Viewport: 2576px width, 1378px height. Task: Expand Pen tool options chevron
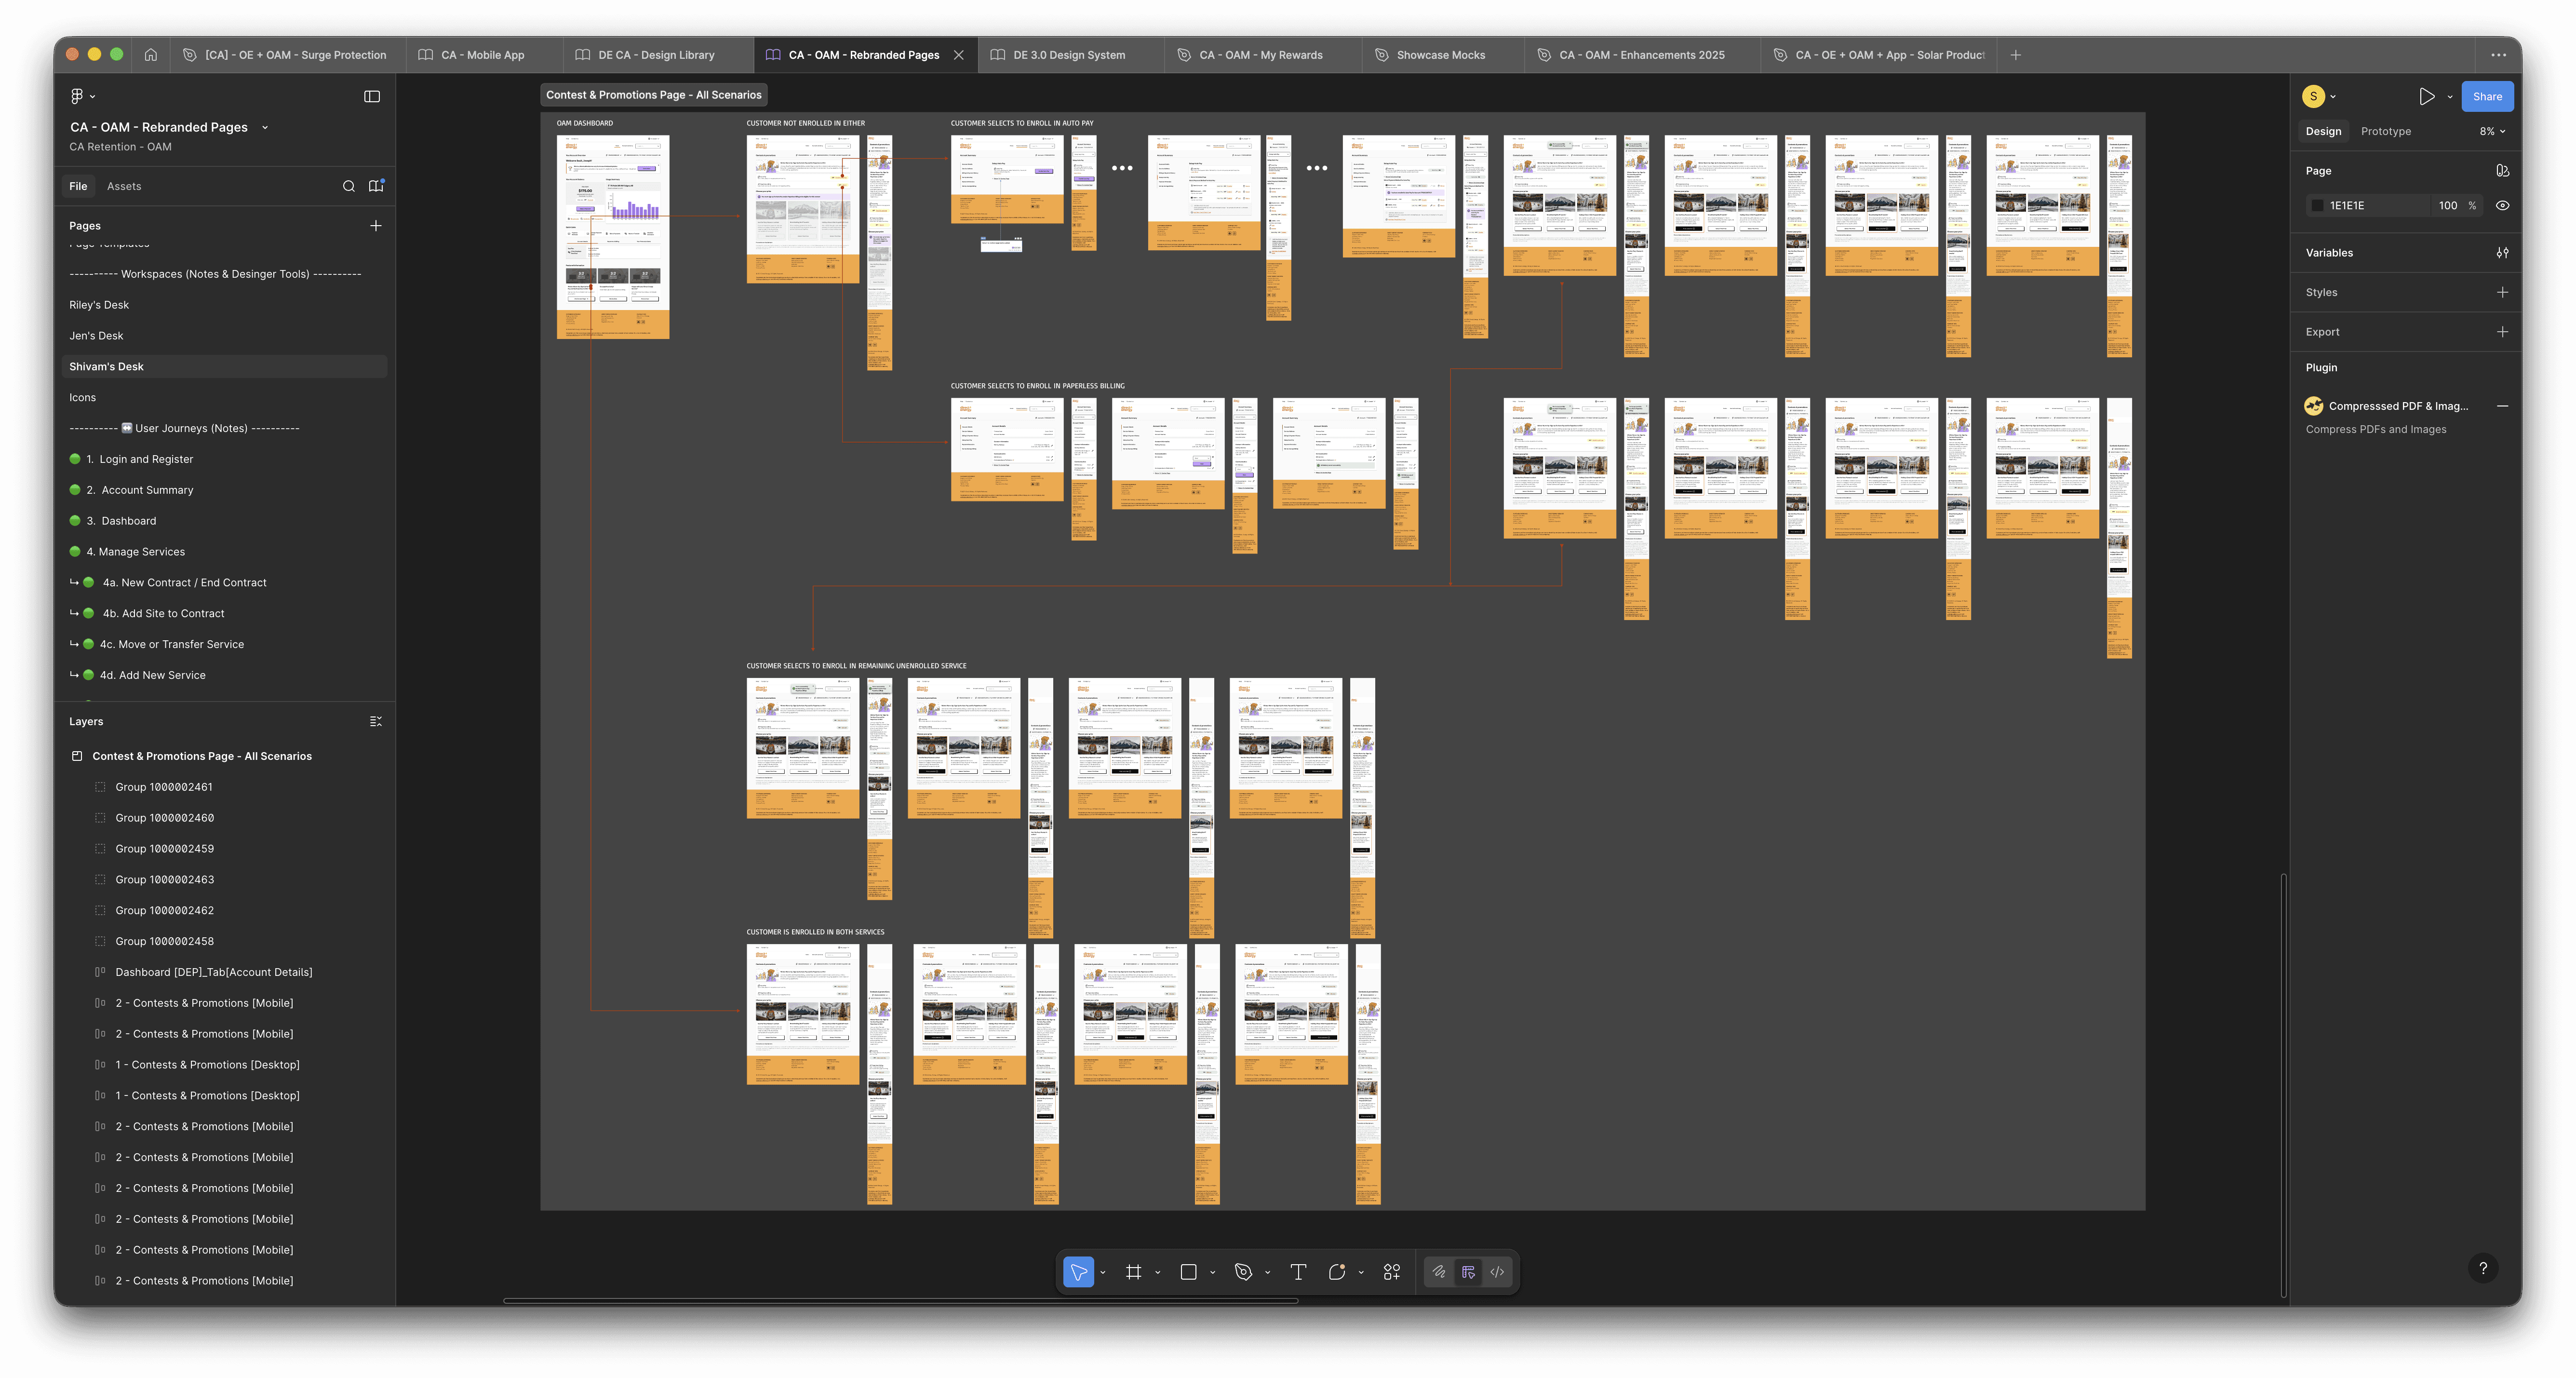(x=1268, y=1273)
